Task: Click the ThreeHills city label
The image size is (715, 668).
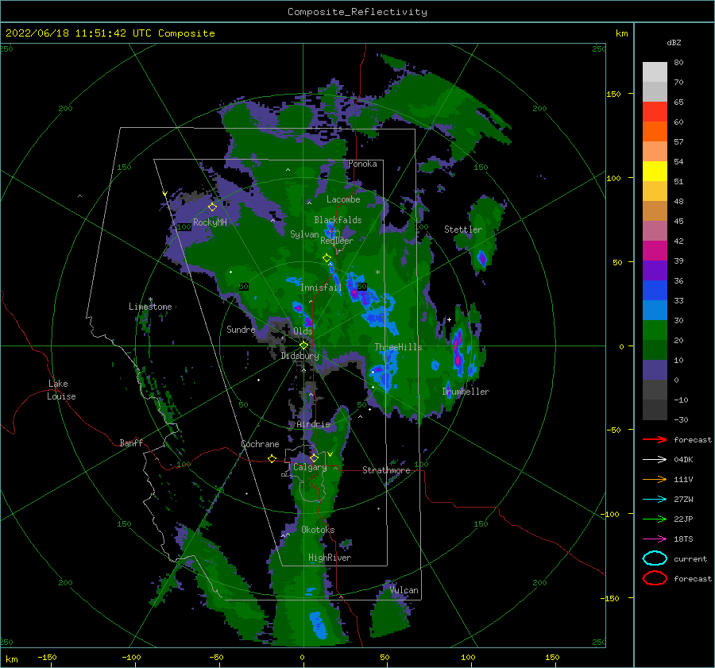Action: 399,347
